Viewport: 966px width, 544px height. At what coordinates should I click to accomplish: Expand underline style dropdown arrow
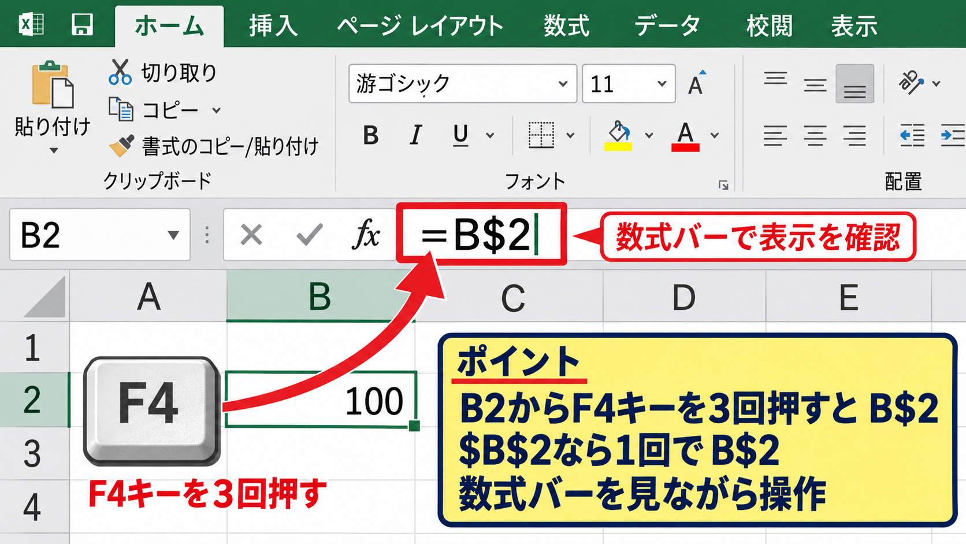tap(490, 136)
